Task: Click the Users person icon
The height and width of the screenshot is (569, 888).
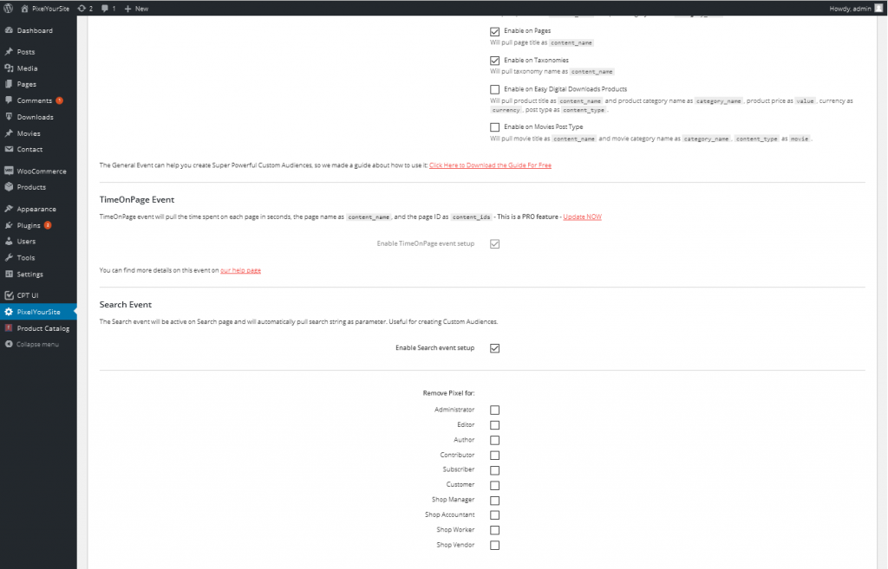Action: pos(9,241)
